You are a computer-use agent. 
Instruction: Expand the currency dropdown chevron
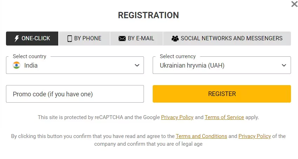[x=284, y=65]
